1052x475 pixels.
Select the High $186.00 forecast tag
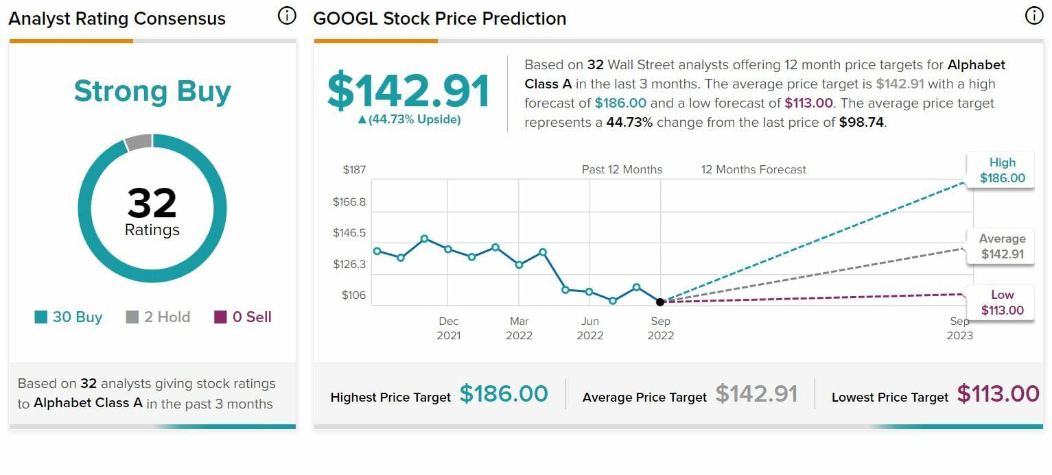coord(1001,171)
